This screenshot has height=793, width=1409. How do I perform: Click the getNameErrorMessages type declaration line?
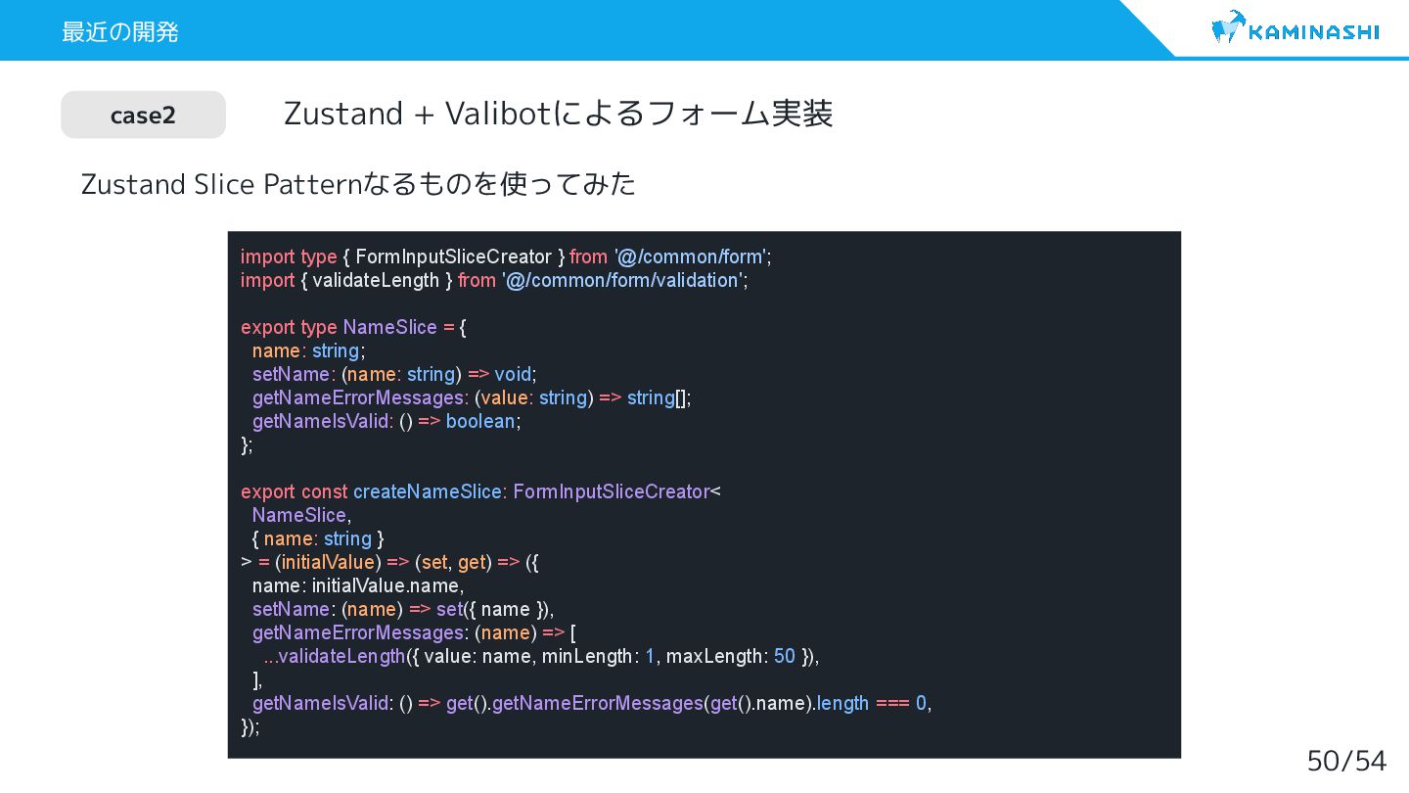point(472,397)
